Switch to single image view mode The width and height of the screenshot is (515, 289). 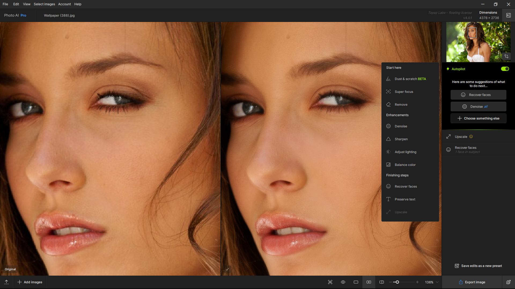(x=356, y=282)
